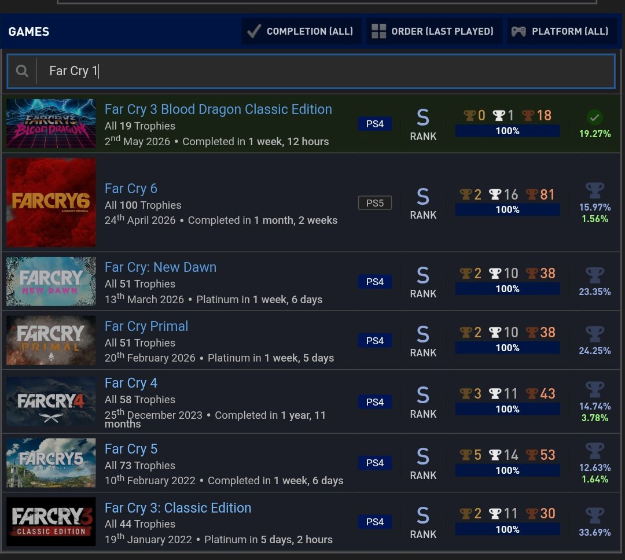Click the Far Cry 5 cover thumbnail
This screenshot has width=625, height=560.
point(51,463)
